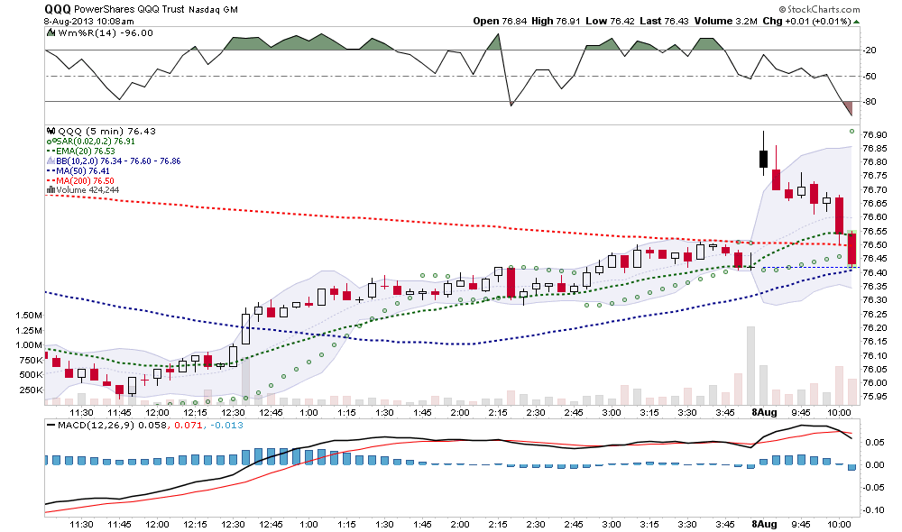Image resolution: width=902 pixels, height=532 pixels.
Task: Click the Open 76.84 value
Action: click(500, 22)
